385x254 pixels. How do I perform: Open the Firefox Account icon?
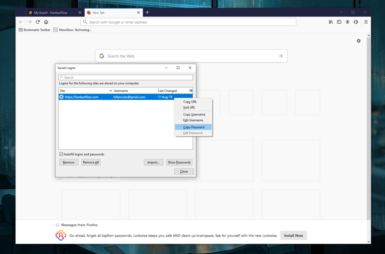point(347,22)
